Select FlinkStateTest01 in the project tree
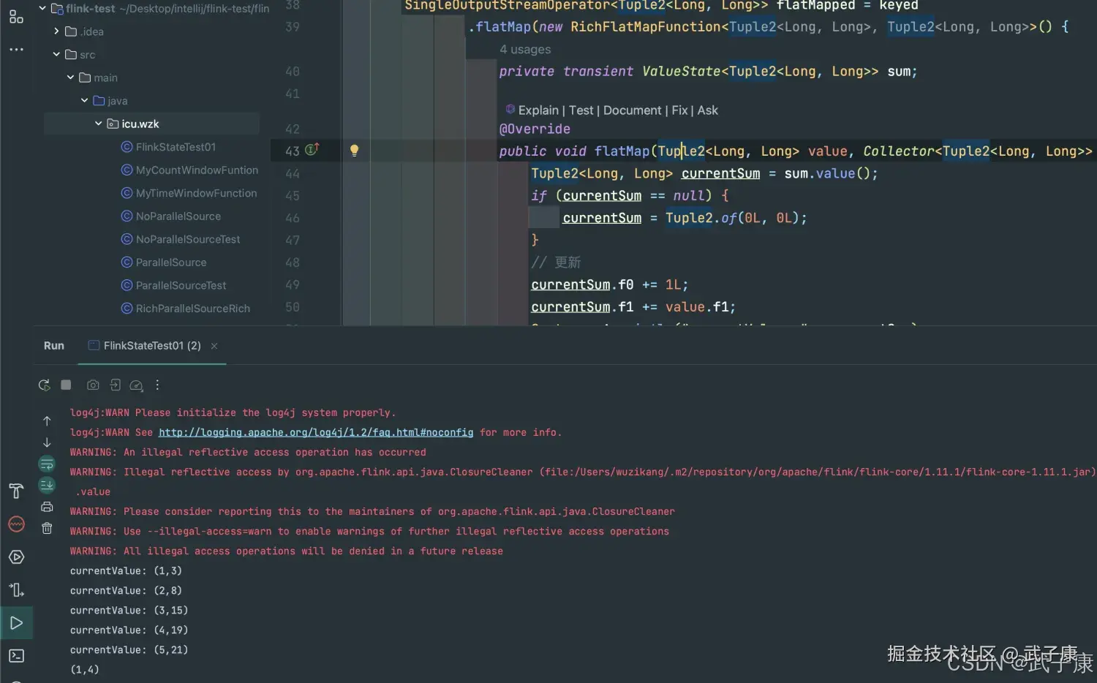Viewport: 1097px width, 683px height. tap(176, 147)
